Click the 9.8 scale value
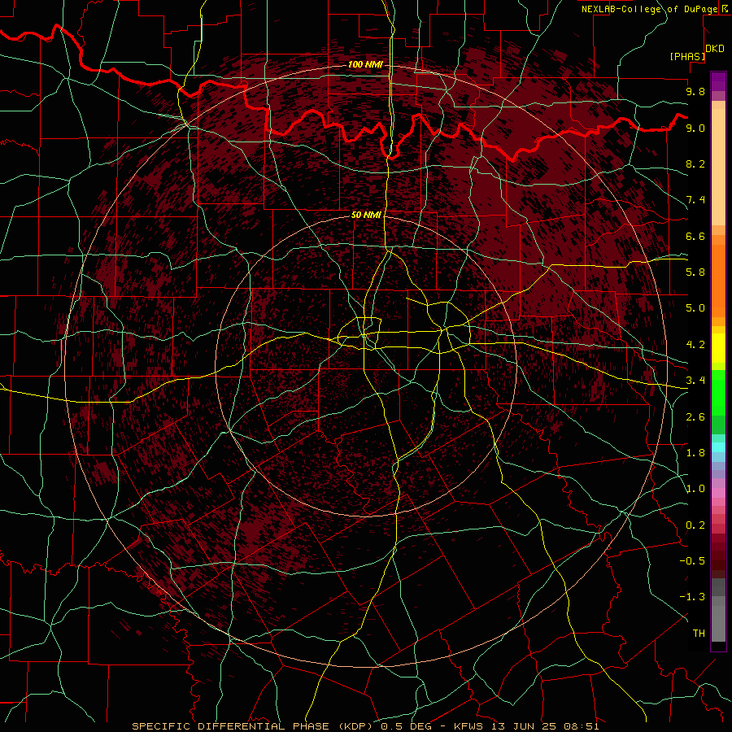The width and height of the screenshot is (732, 732). [695, 91]
